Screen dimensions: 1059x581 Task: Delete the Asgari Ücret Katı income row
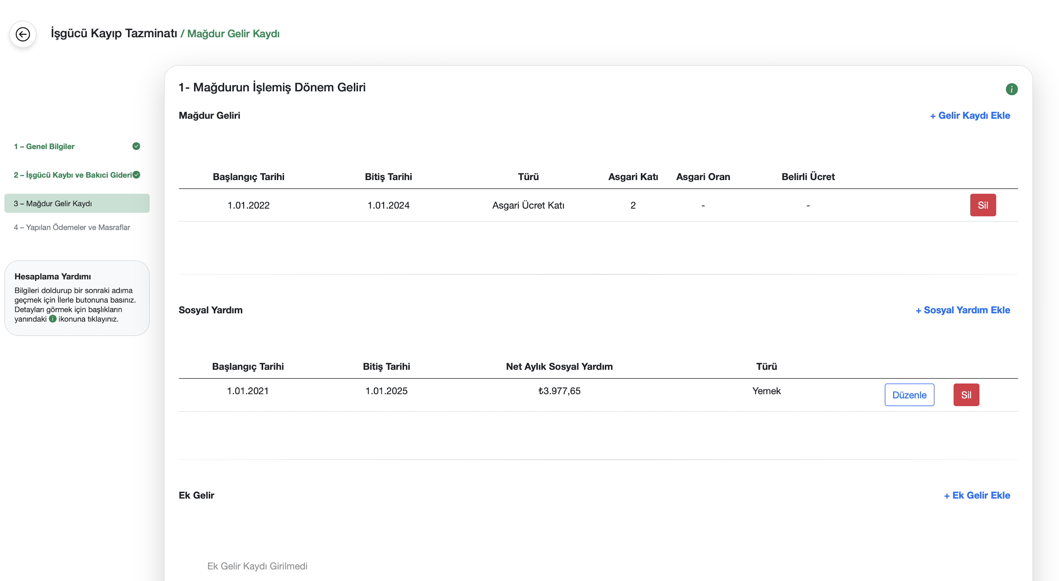(982, 205)
